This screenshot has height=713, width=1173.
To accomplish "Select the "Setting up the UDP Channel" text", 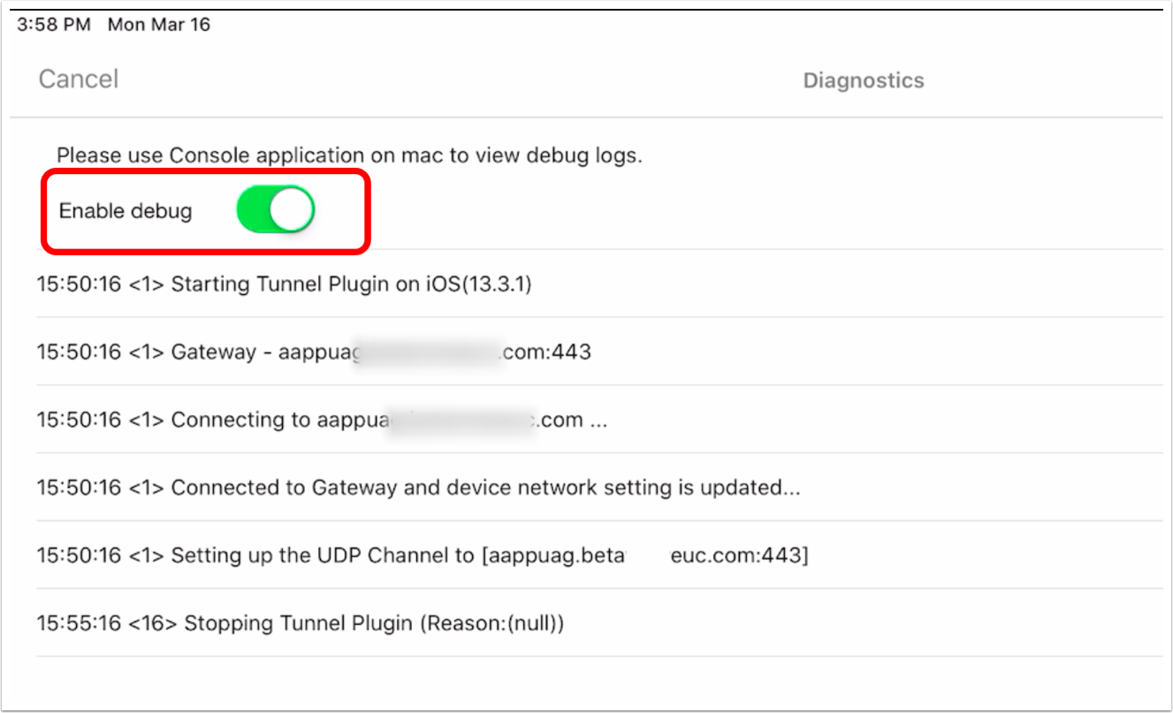I will coord(322,556).
